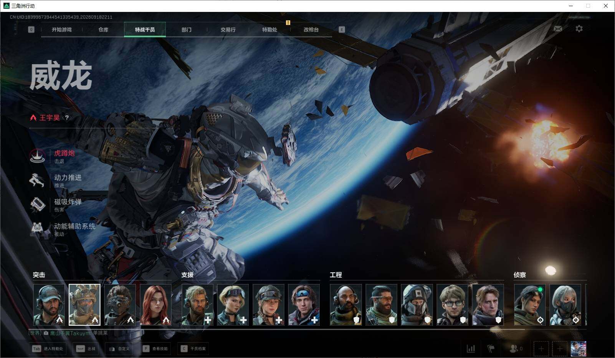Click the operator list horizontal scrollbar
The width and height of the screenshot is (615, 358).
277,330
